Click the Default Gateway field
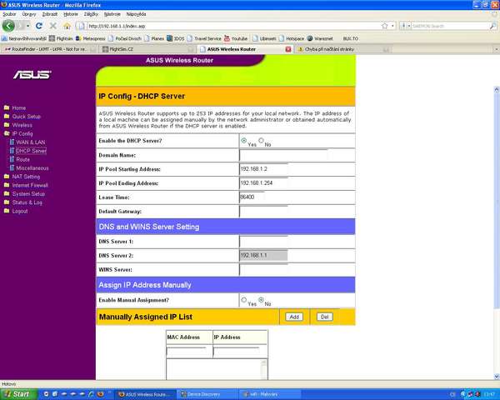This screenshot has width=500, height=400. 263,211
